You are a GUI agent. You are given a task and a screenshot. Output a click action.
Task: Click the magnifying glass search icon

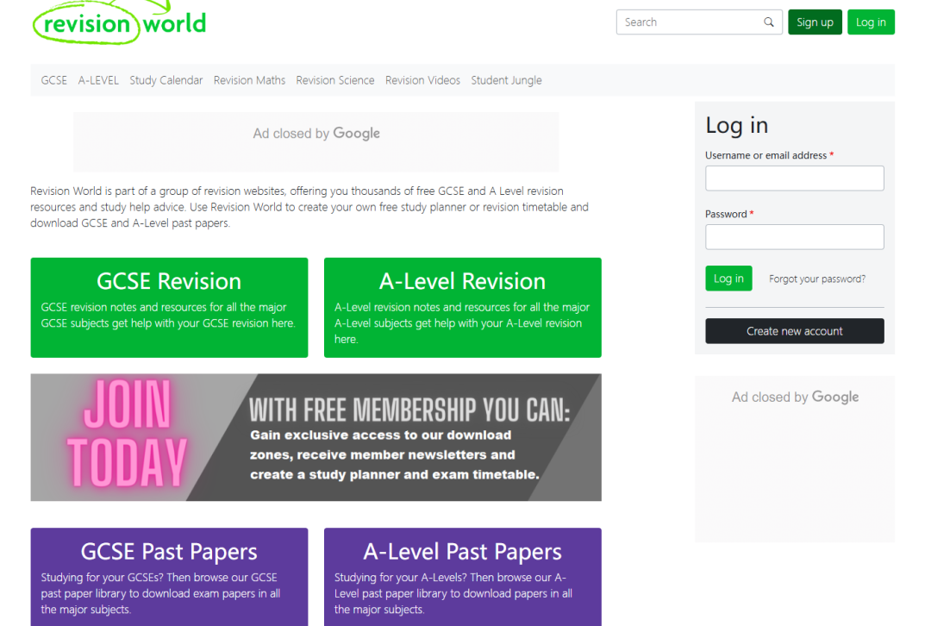pos(769,22)
